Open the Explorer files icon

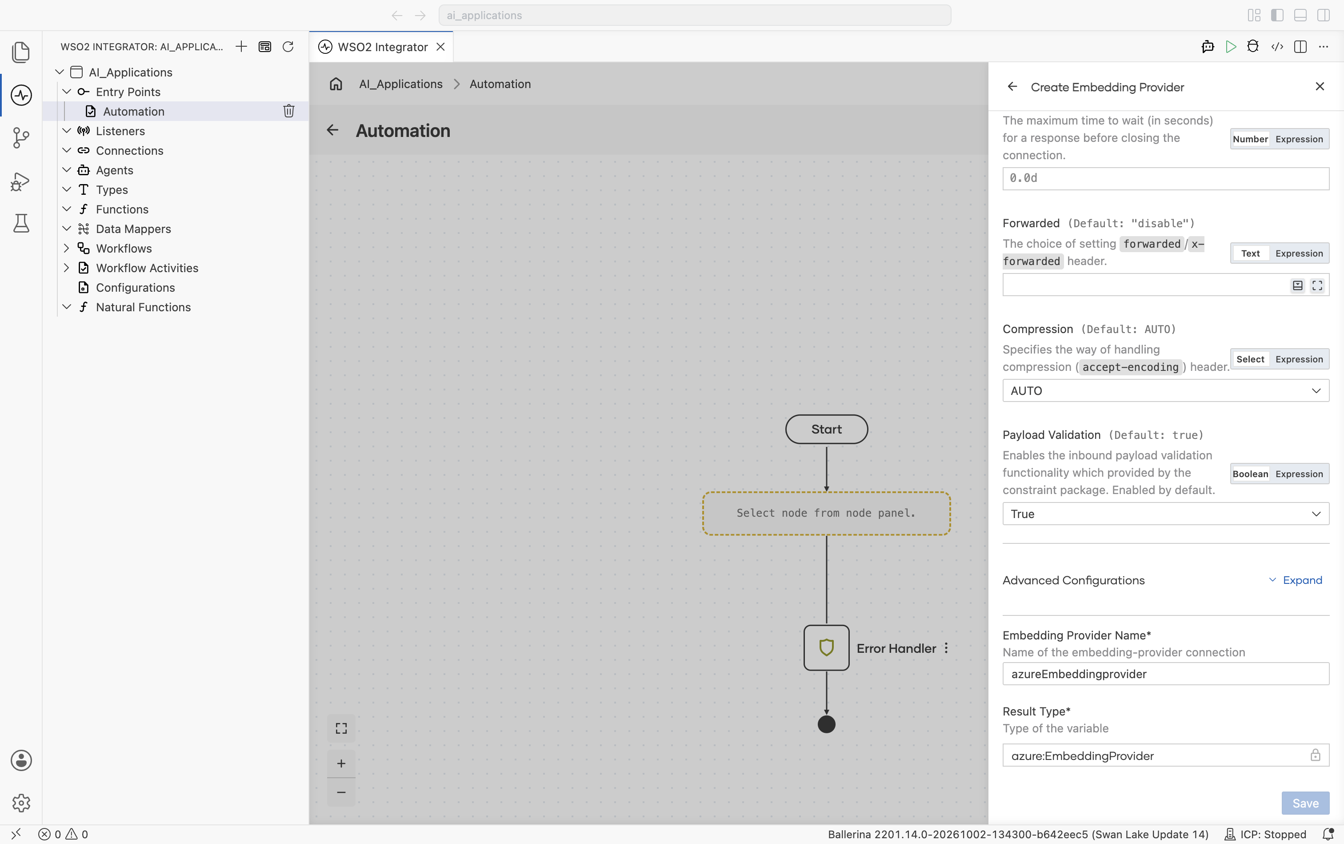click(21, 52)
